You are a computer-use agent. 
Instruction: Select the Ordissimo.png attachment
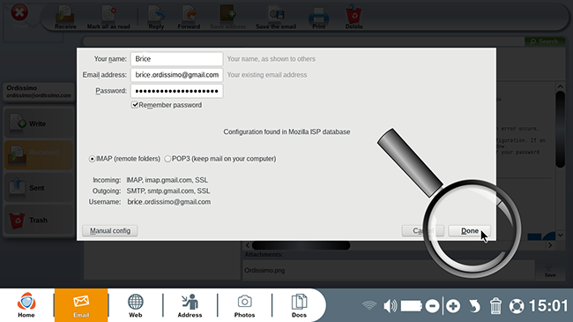click(264, 271)
